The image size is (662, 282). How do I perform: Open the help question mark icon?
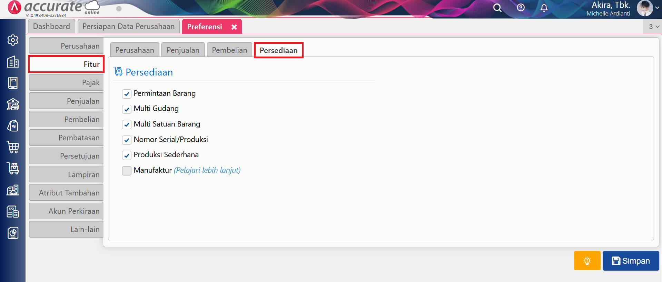[521, 8]
